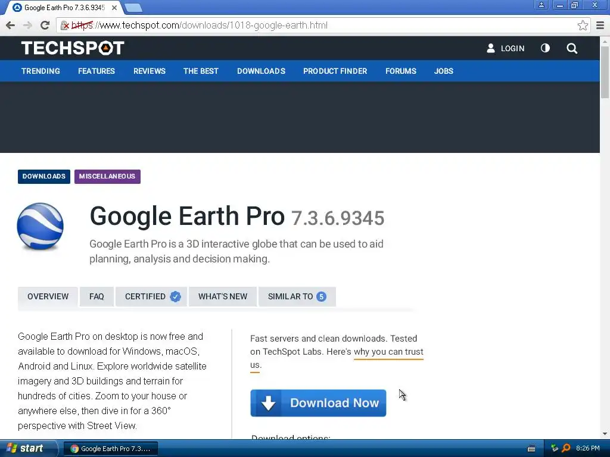
Task: Click the number 5 badge on Similar To
Action: [x=321, y=296]
